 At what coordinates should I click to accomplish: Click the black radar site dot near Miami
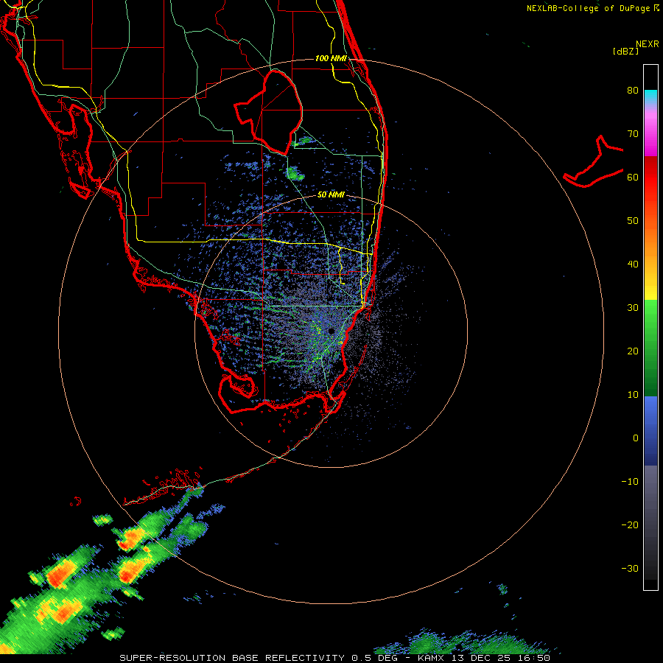click(x=331, y=331)
